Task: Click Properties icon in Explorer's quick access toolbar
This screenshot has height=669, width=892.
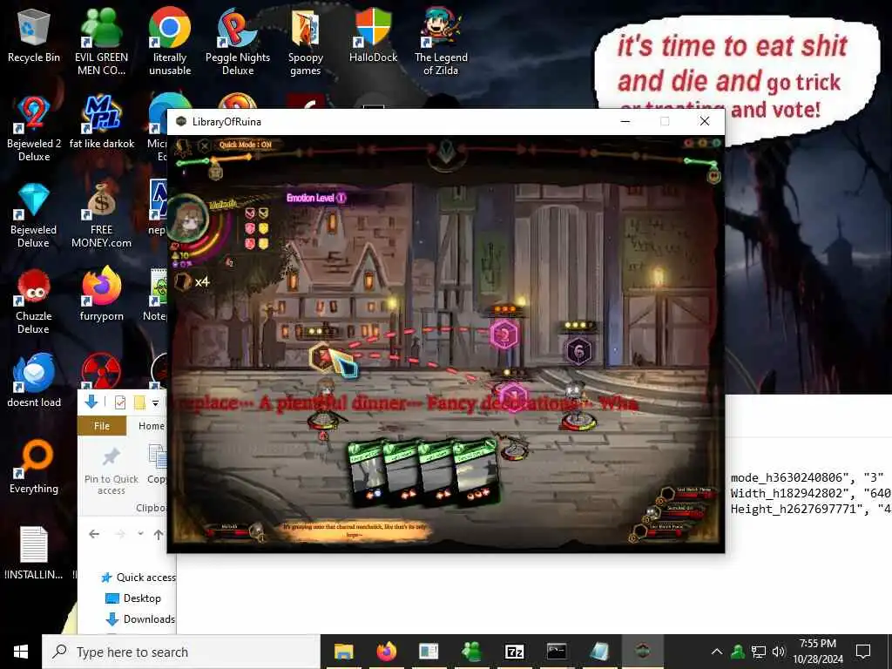Action: pos(120,402)
